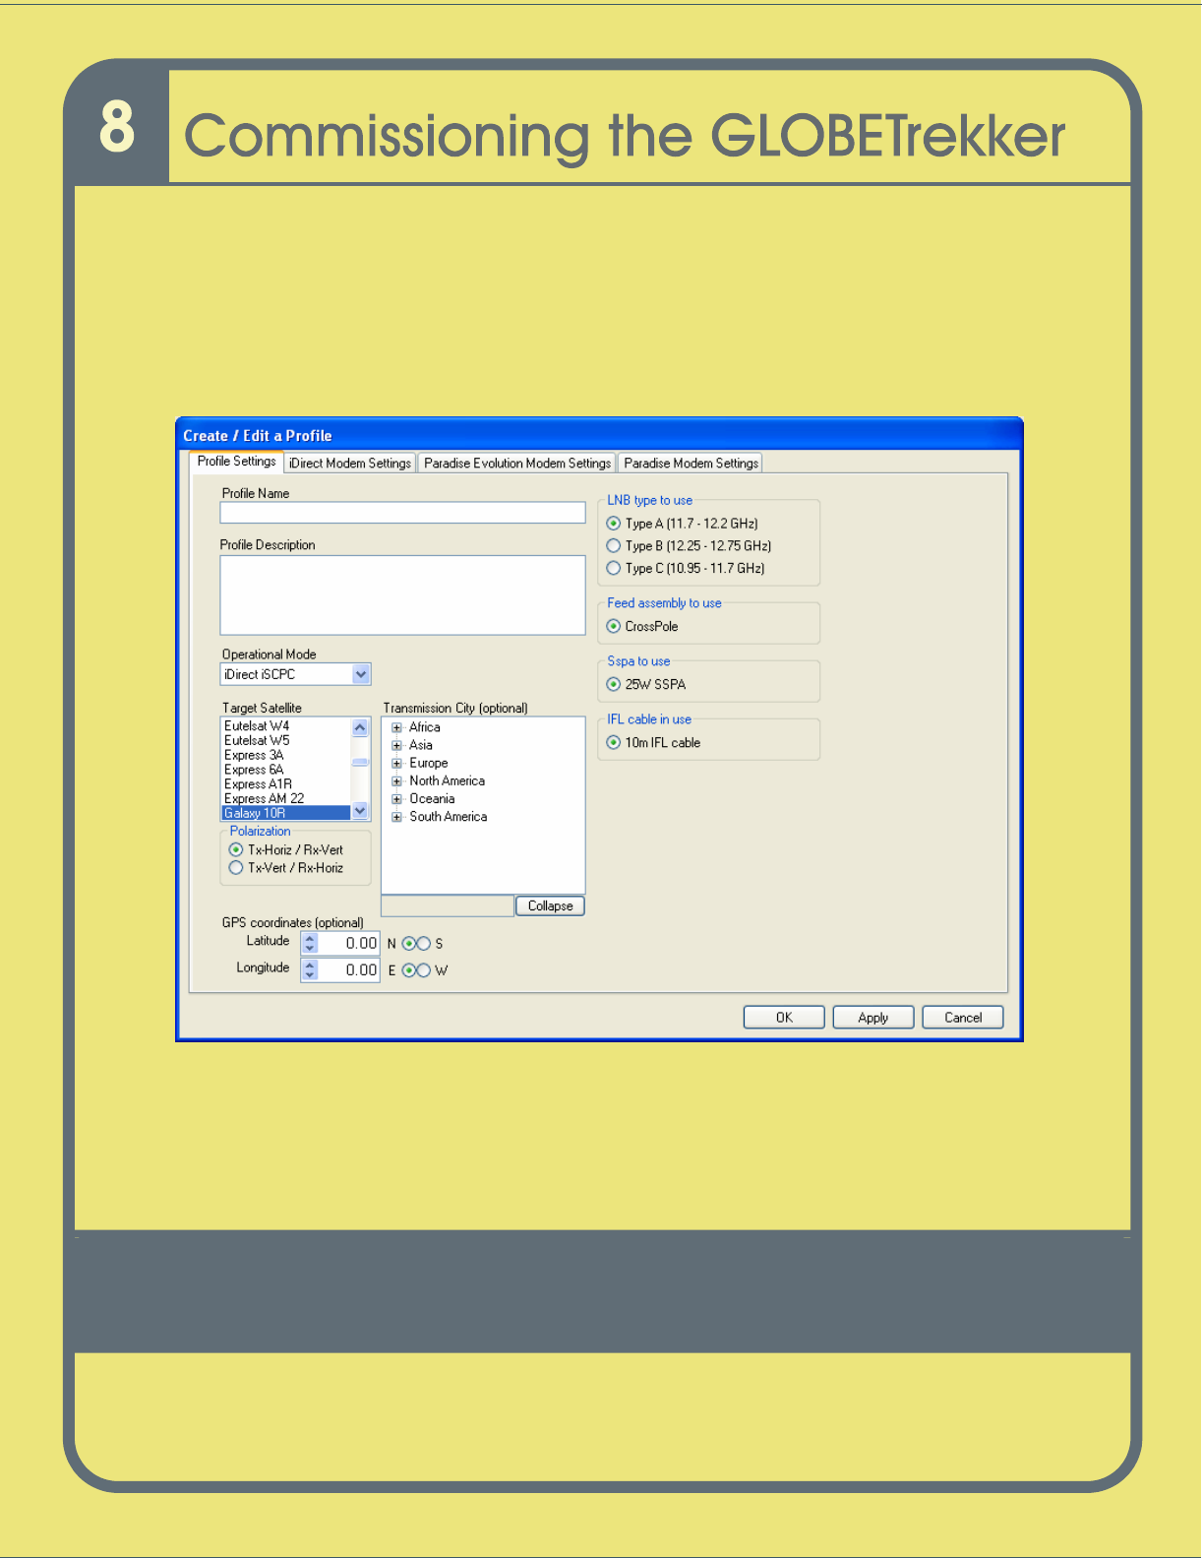Choose Tx-Vert / Rx-Horiz polarization
This screenshot has width=1202, height=1558.
click(236, 868)
